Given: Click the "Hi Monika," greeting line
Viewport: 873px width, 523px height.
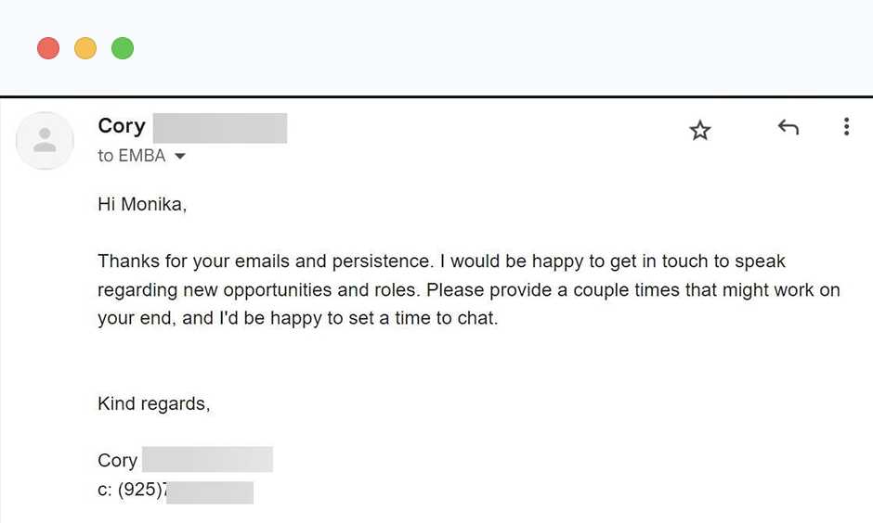Looking at the screenshot, I should (x=142, y=205).
